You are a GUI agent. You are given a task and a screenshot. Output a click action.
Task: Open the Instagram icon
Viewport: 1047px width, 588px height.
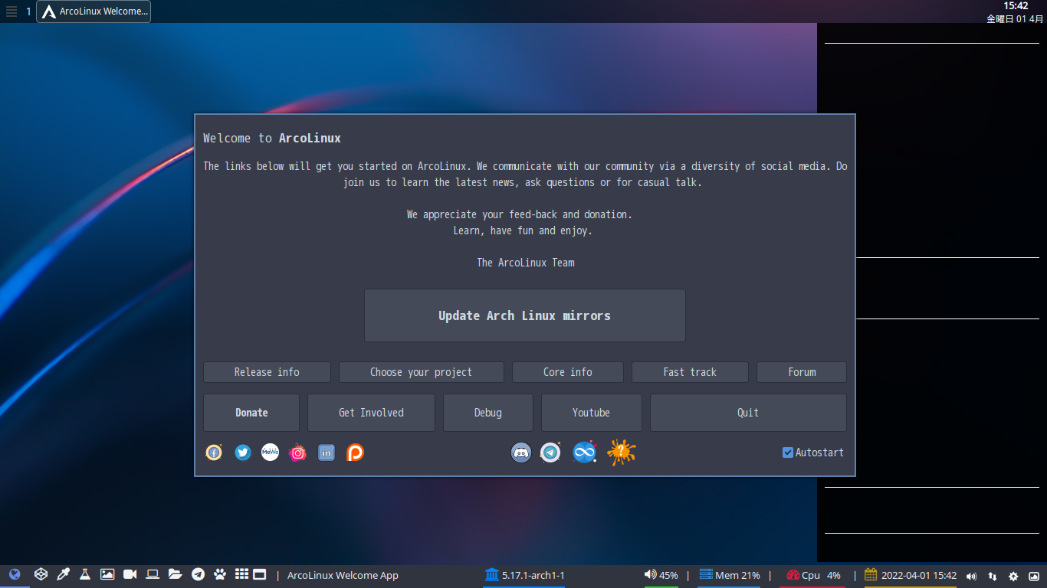[298, 452]
